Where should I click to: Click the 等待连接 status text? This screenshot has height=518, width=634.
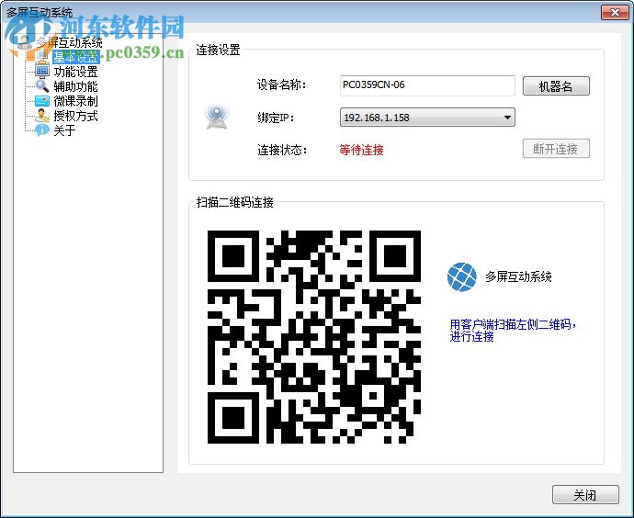[x=361, y=150]
